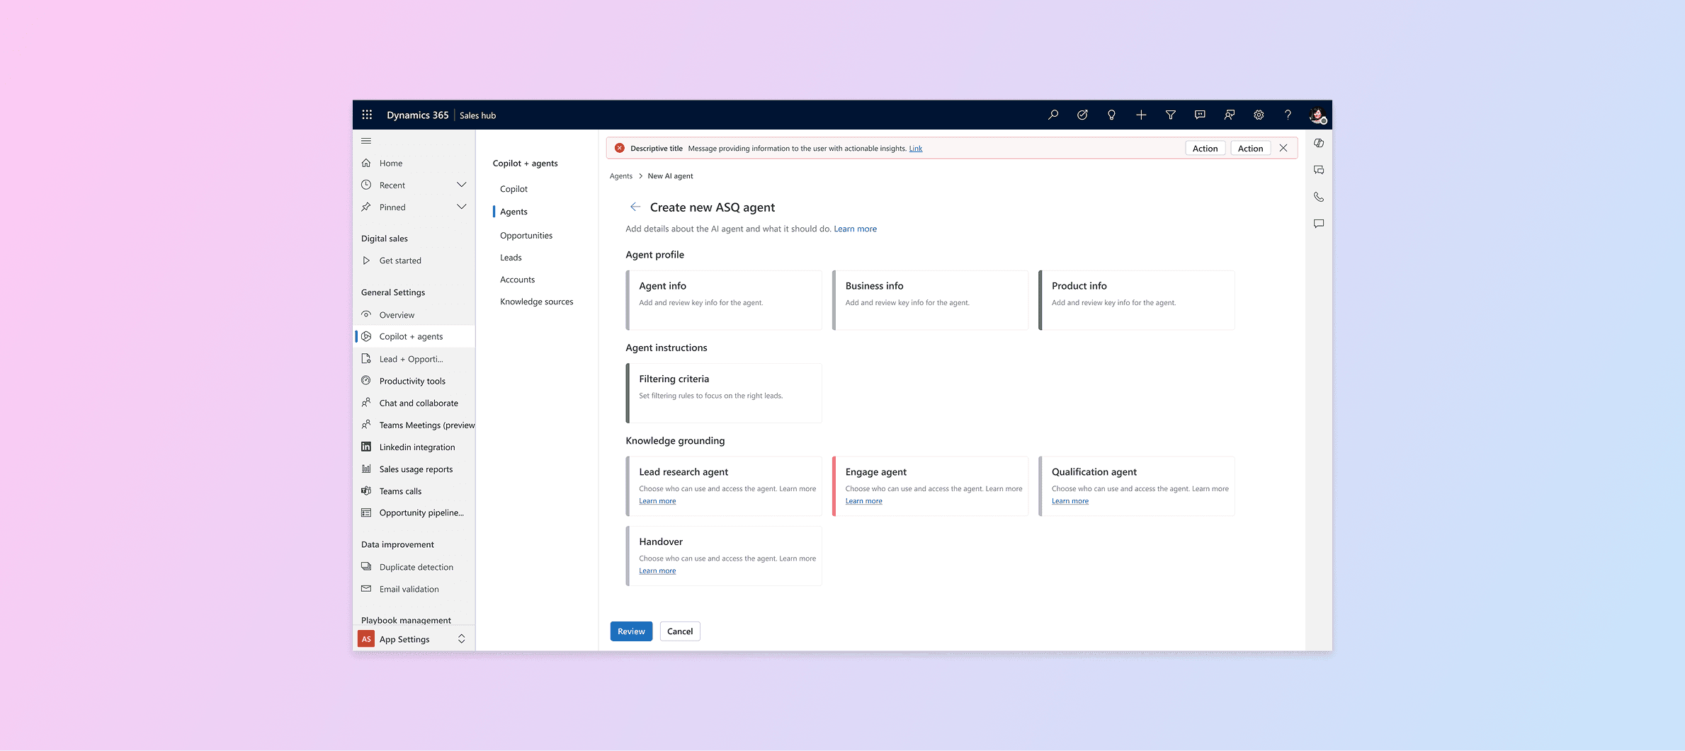The height and width of the screenshot is (751, 1685).
Task: Open Linkedin integration
Action: [414, 447]
